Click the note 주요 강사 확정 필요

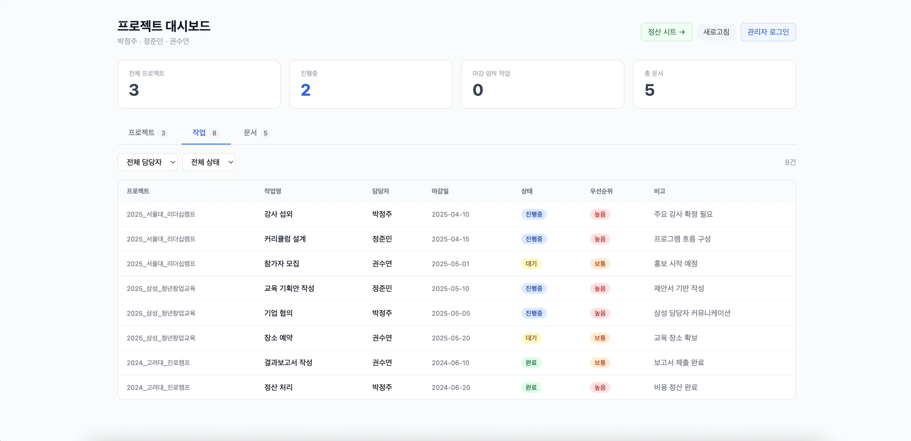pos(683,214)
